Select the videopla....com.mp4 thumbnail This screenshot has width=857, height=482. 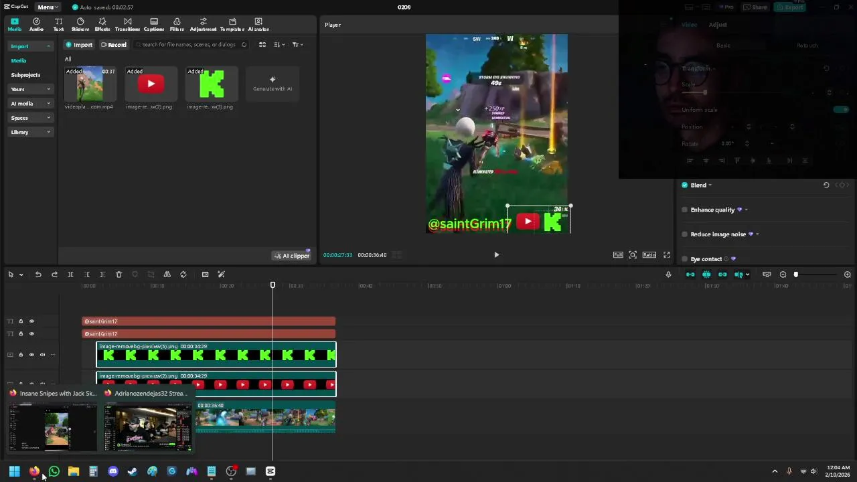(90, 84)
